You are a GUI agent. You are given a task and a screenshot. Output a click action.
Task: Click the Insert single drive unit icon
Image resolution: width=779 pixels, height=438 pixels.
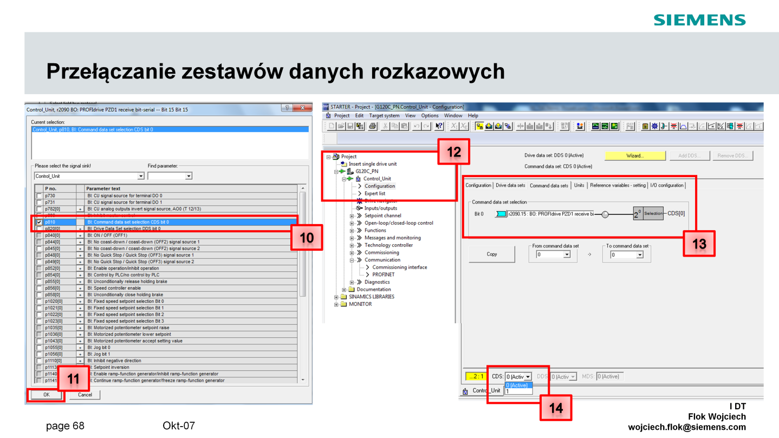coord(344,164)
